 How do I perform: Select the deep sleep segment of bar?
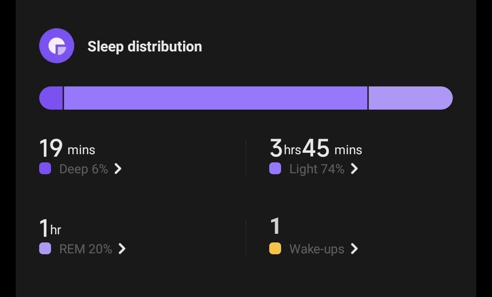[x=51, y=98]
